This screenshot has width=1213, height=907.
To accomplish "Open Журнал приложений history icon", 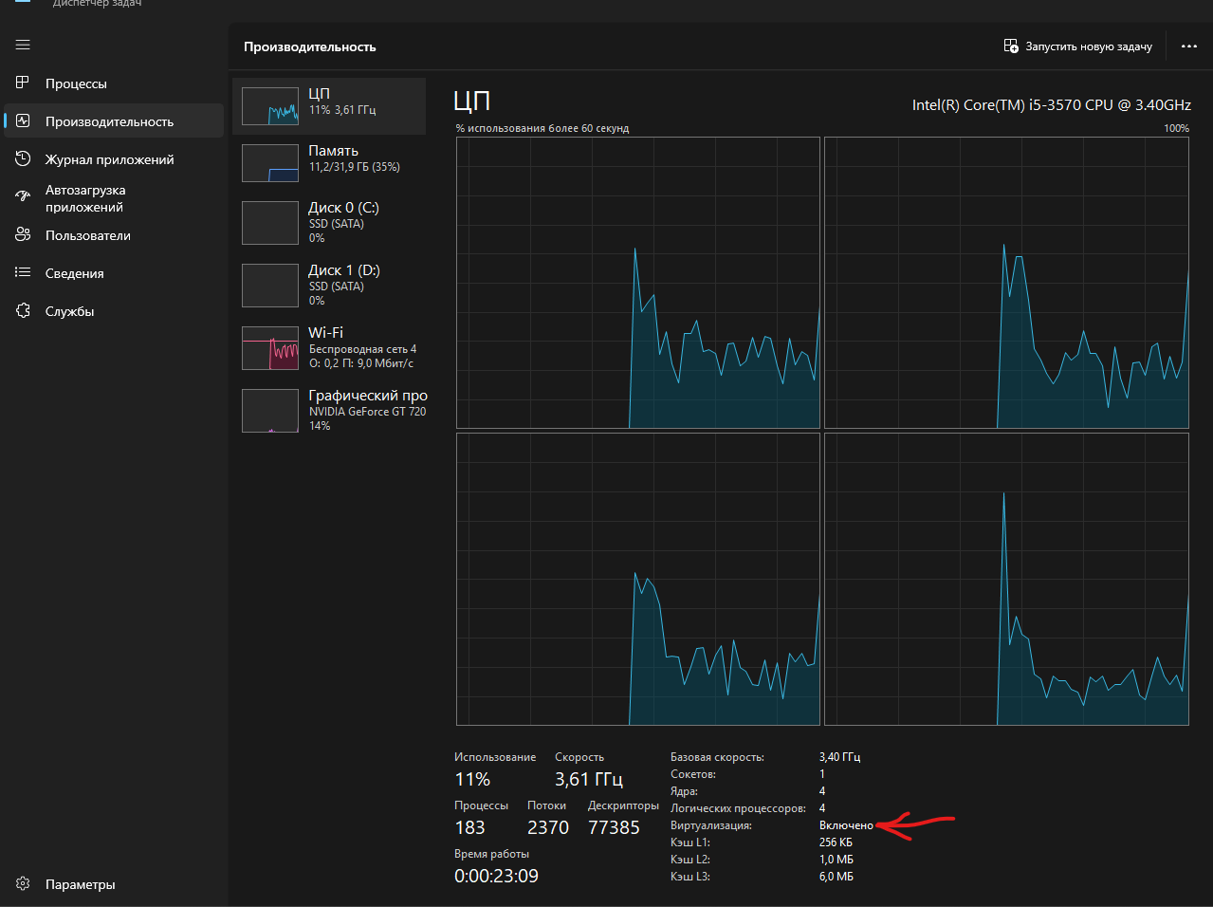I will (x=23, y=159).
